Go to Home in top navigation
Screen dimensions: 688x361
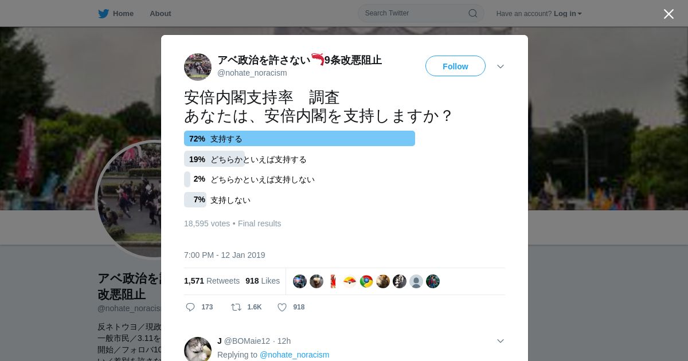(123, 13)
